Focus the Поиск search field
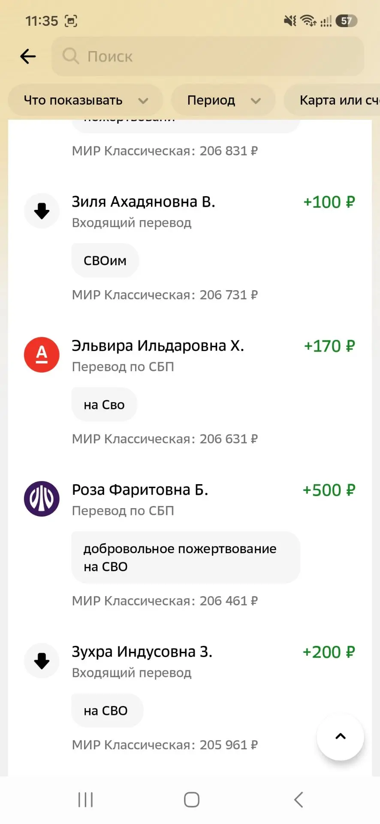 point(208,56)
